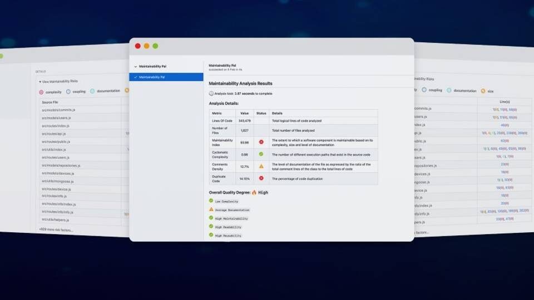Open the src/utils/helpers.js source file row
Image resolution: width=534 pixels, height=300 pixels.
click(58, 220)
